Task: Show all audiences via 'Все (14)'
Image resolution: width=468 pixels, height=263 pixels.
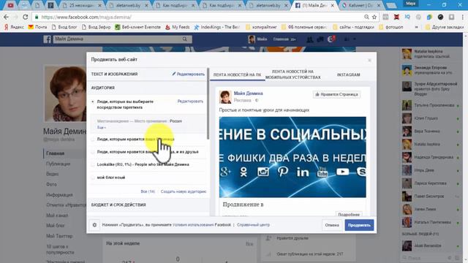Action: [148, 191]
